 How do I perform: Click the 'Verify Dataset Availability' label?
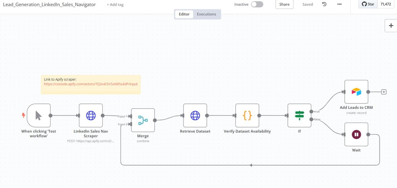point(247,131)
